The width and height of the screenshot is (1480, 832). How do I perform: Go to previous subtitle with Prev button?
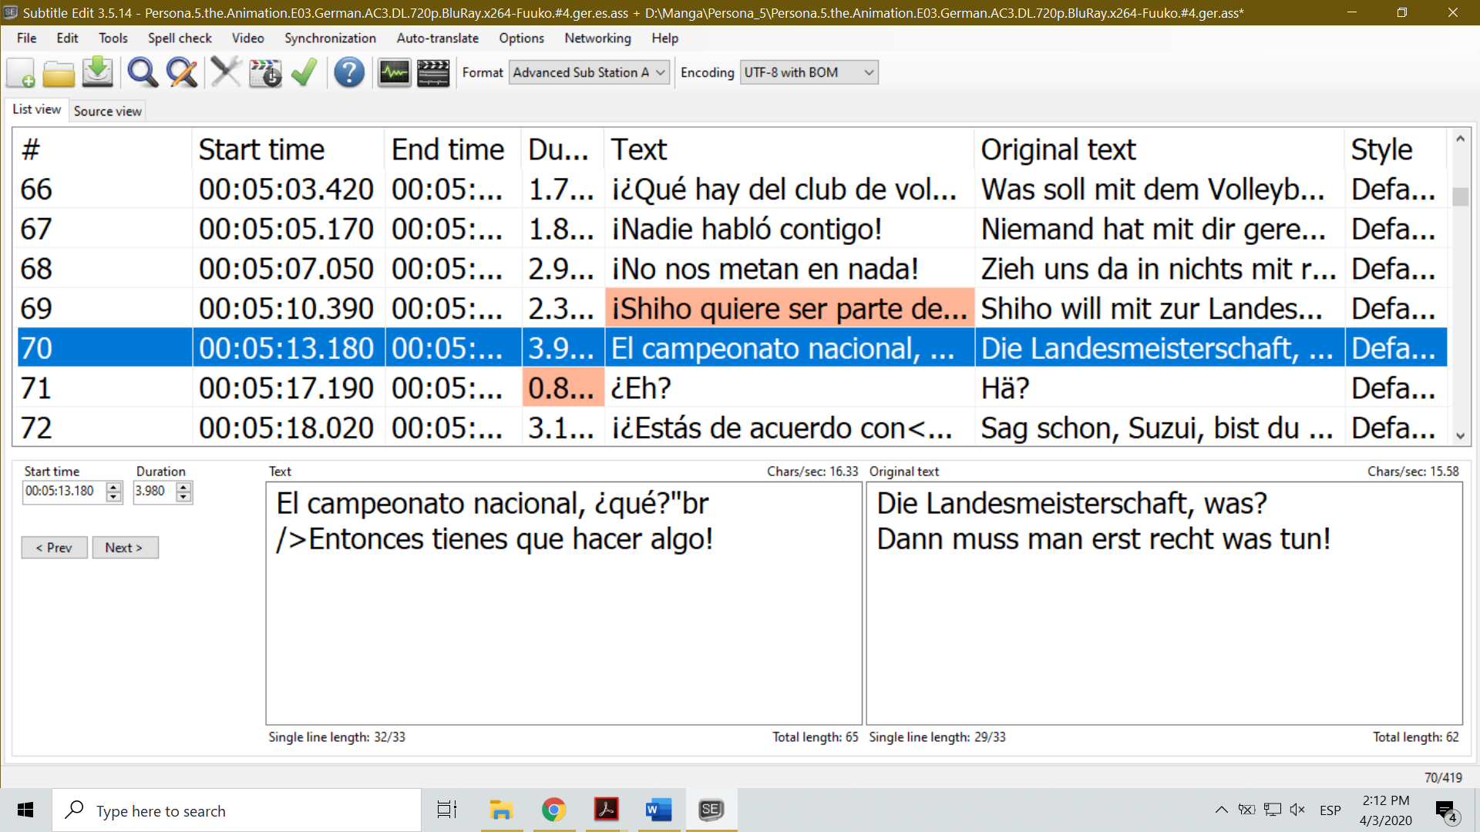coord(54,547)
